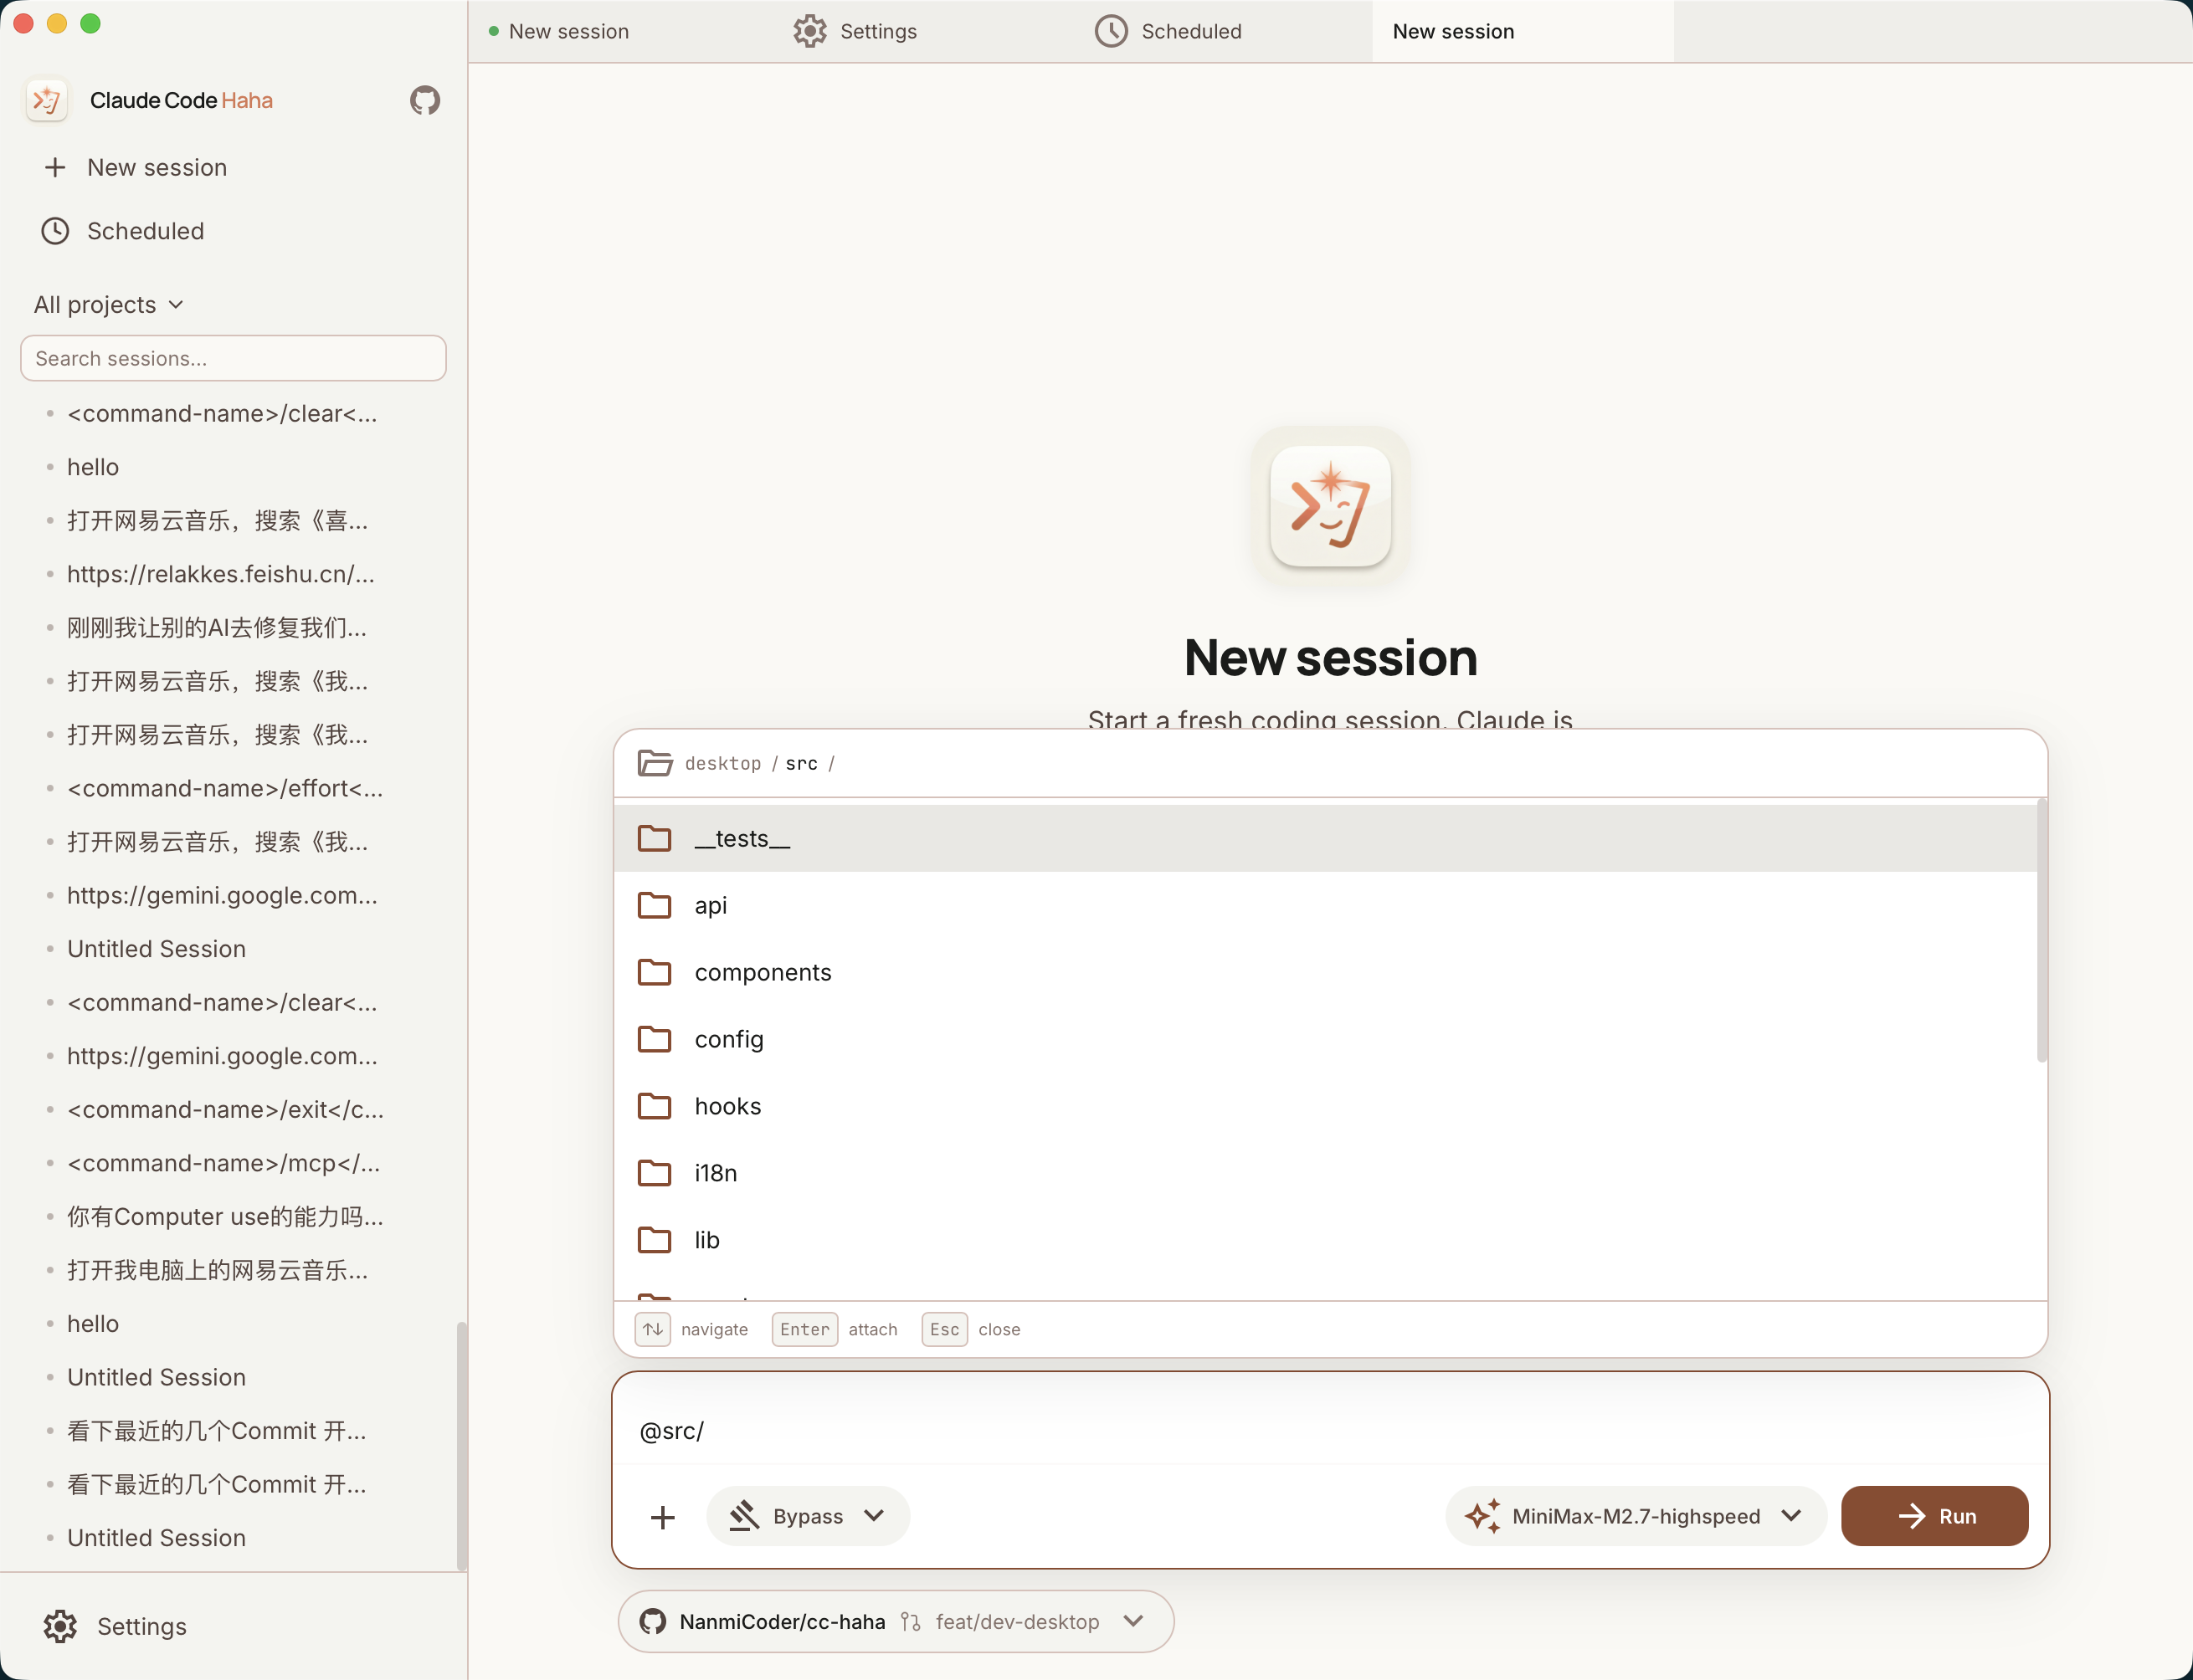Expand the MiniMax-M2.7-highspeed model selector
This screenshot has height=1680, width=2193.
click(x=1636, y=1516)
